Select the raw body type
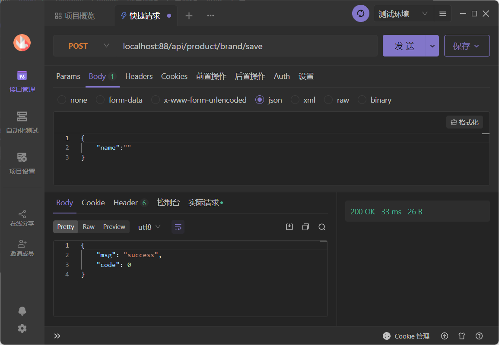This screenshot has height=345, width=499. [x=337, y=100]
